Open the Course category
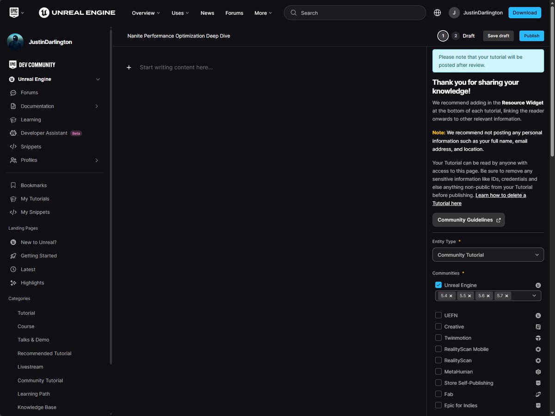 tap(26, 326)
